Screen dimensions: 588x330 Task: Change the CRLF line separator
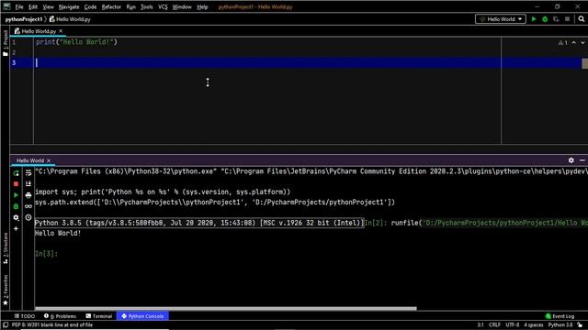[x=494, y=324]
